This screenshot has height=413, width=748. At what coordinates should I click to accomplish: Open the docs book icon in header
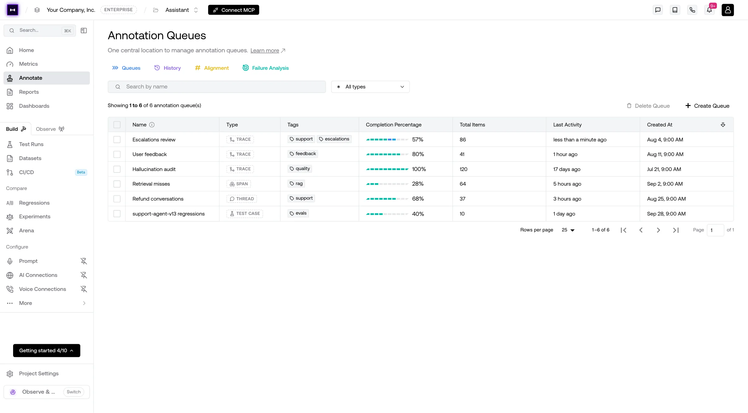[x=675, y=10]
